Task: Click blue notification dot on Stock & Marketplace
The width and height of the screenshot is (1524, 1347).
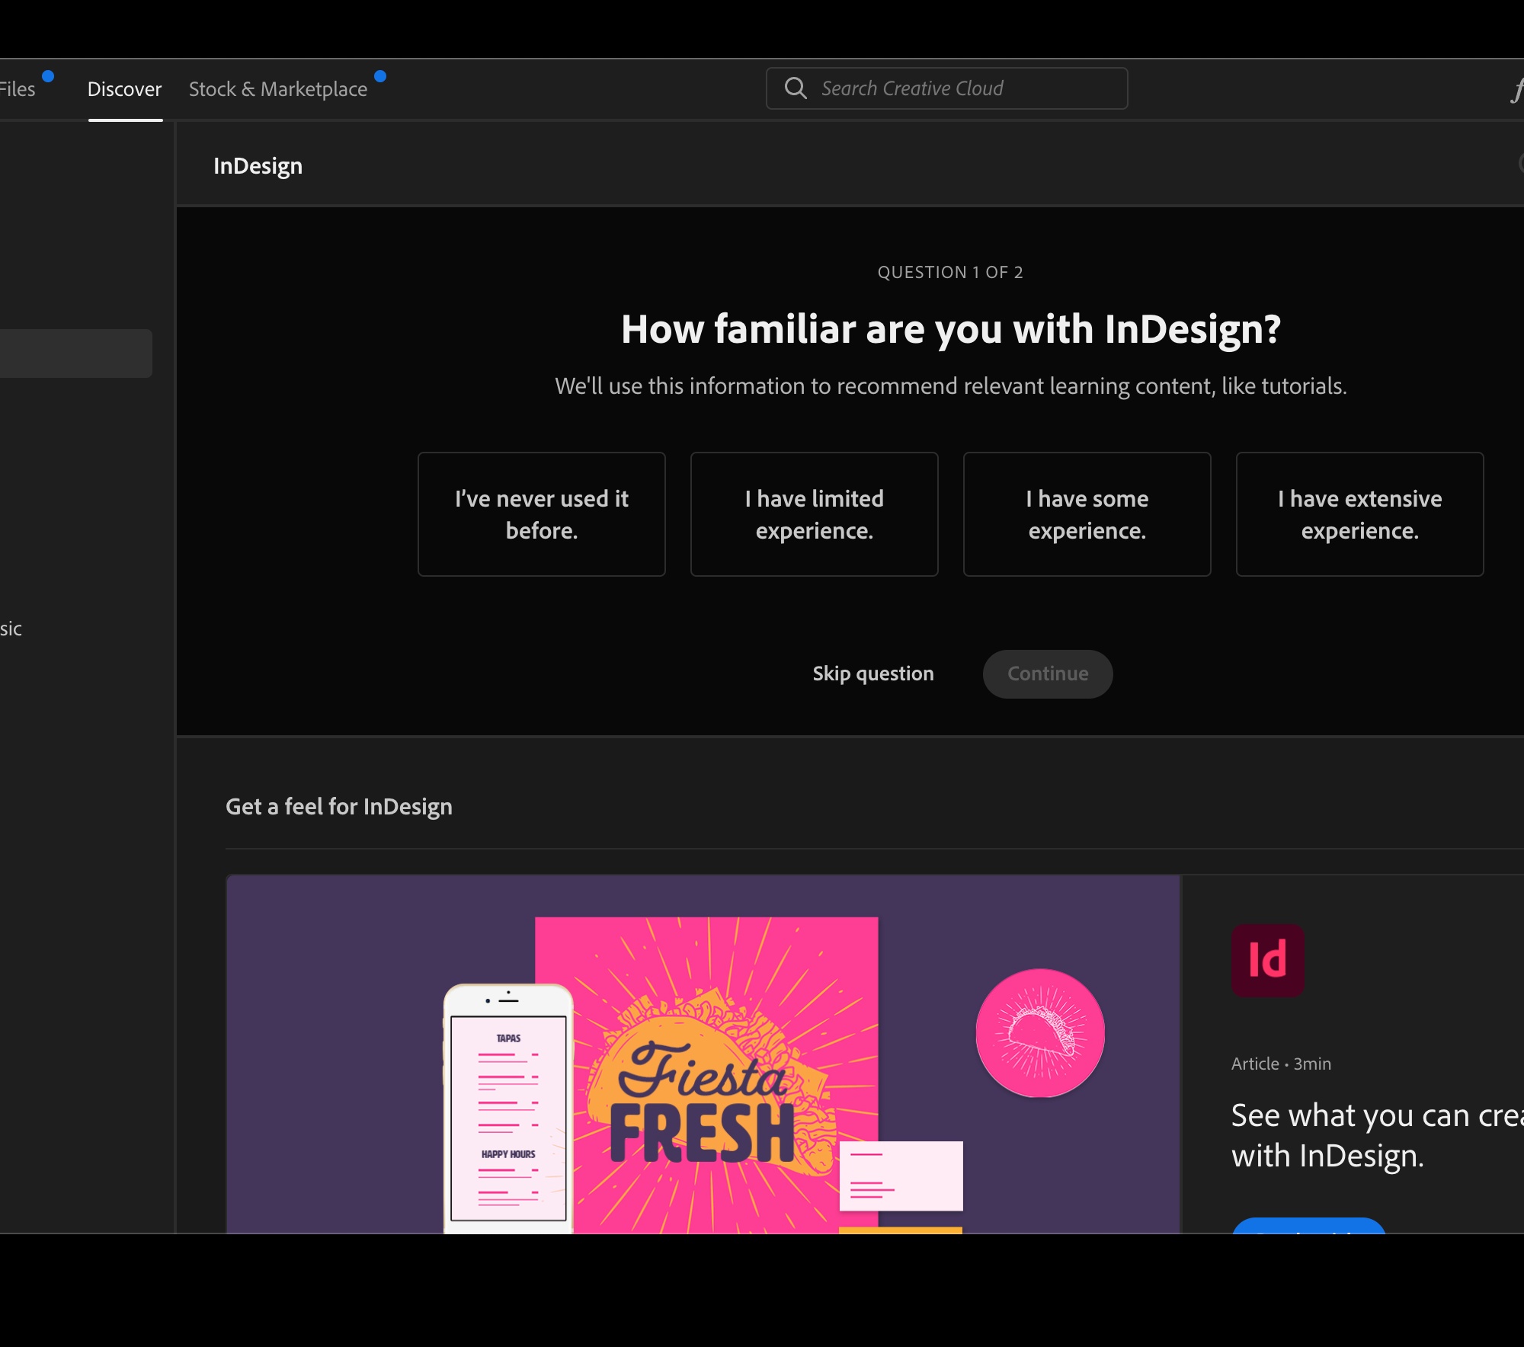Action: coord(380,75)
